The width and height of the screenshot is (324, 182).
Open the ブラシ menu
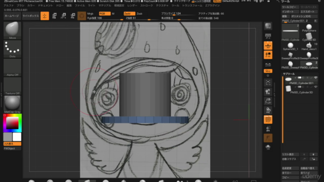coord(20,6)
